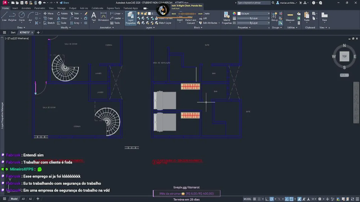Activate the Rotate command

pyautogui.click(x=62, y=13)
